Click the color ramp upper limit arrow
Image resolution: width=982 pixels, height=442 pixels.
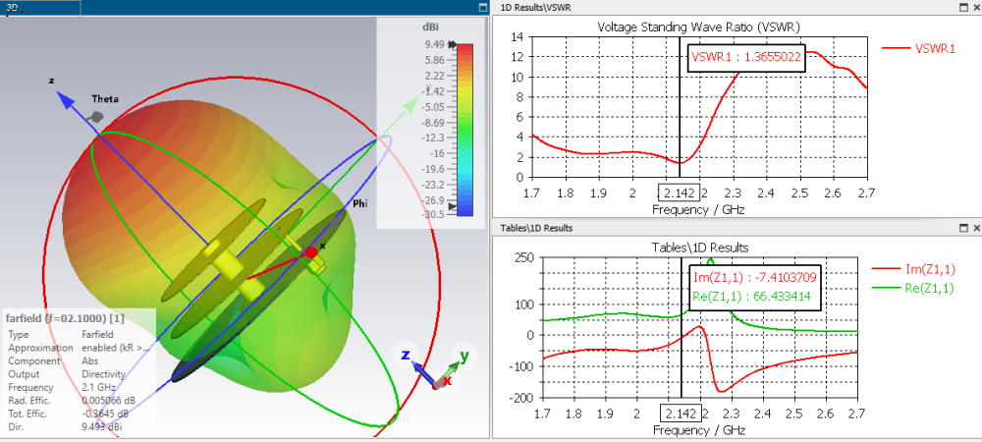coord(453,45)
